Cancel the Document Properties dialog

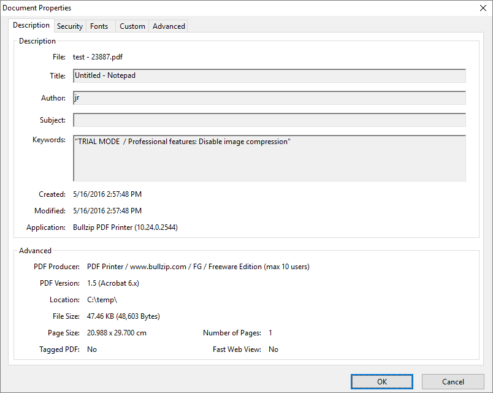click(453, 382)
